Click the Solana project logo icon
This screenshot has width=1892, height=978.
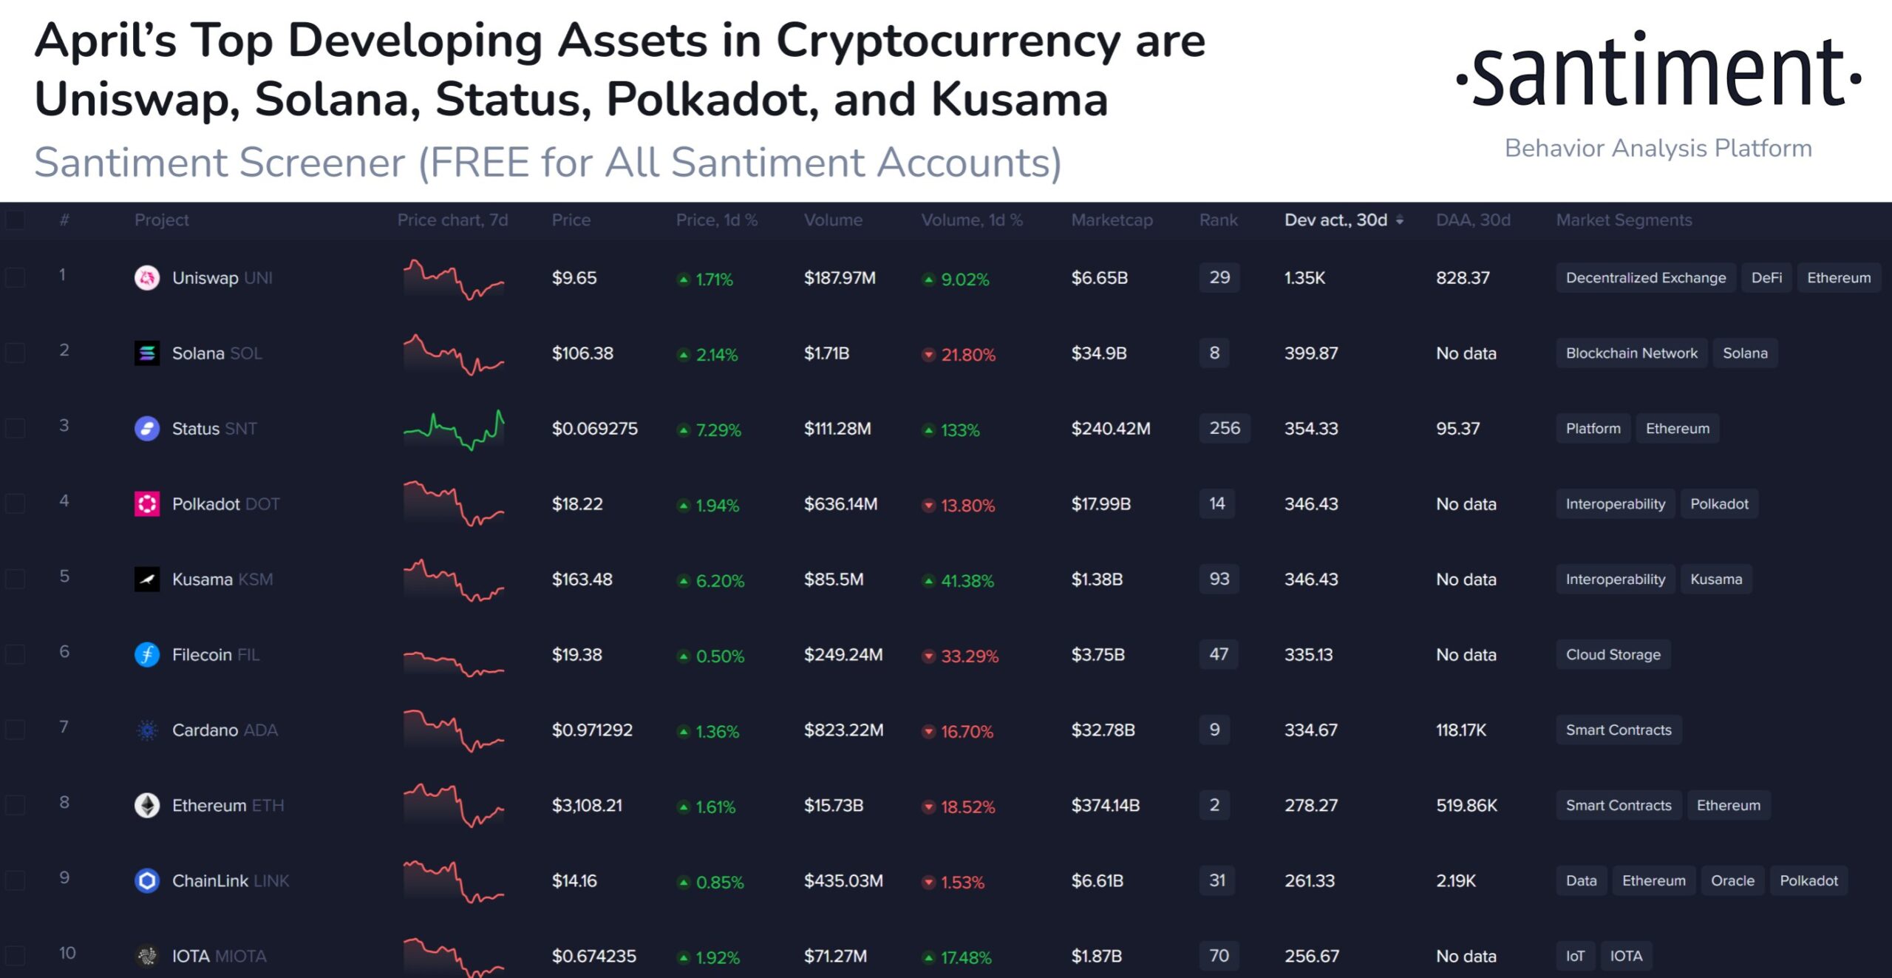pos(147,353)
